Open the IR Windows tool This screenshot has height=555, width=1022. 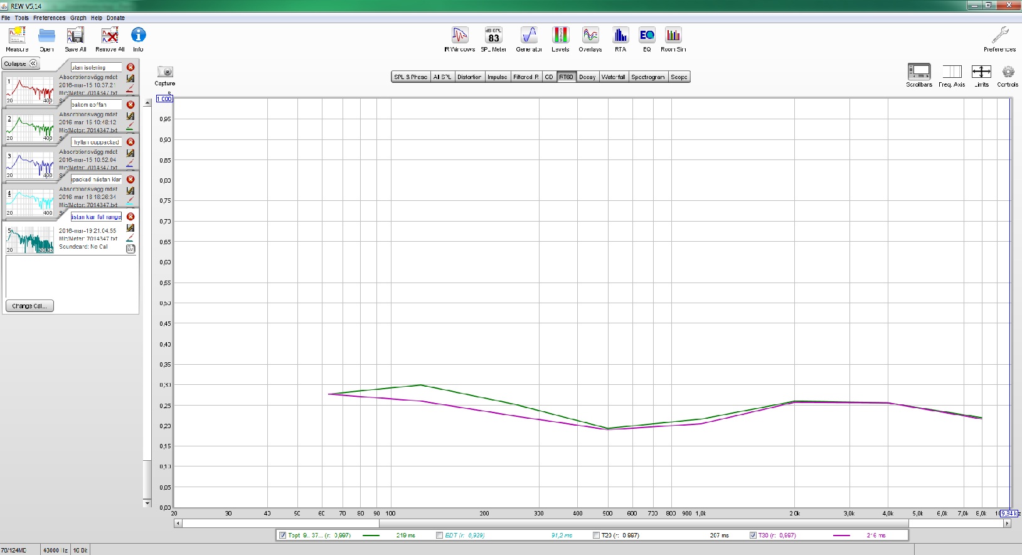[x=460, y=36]
